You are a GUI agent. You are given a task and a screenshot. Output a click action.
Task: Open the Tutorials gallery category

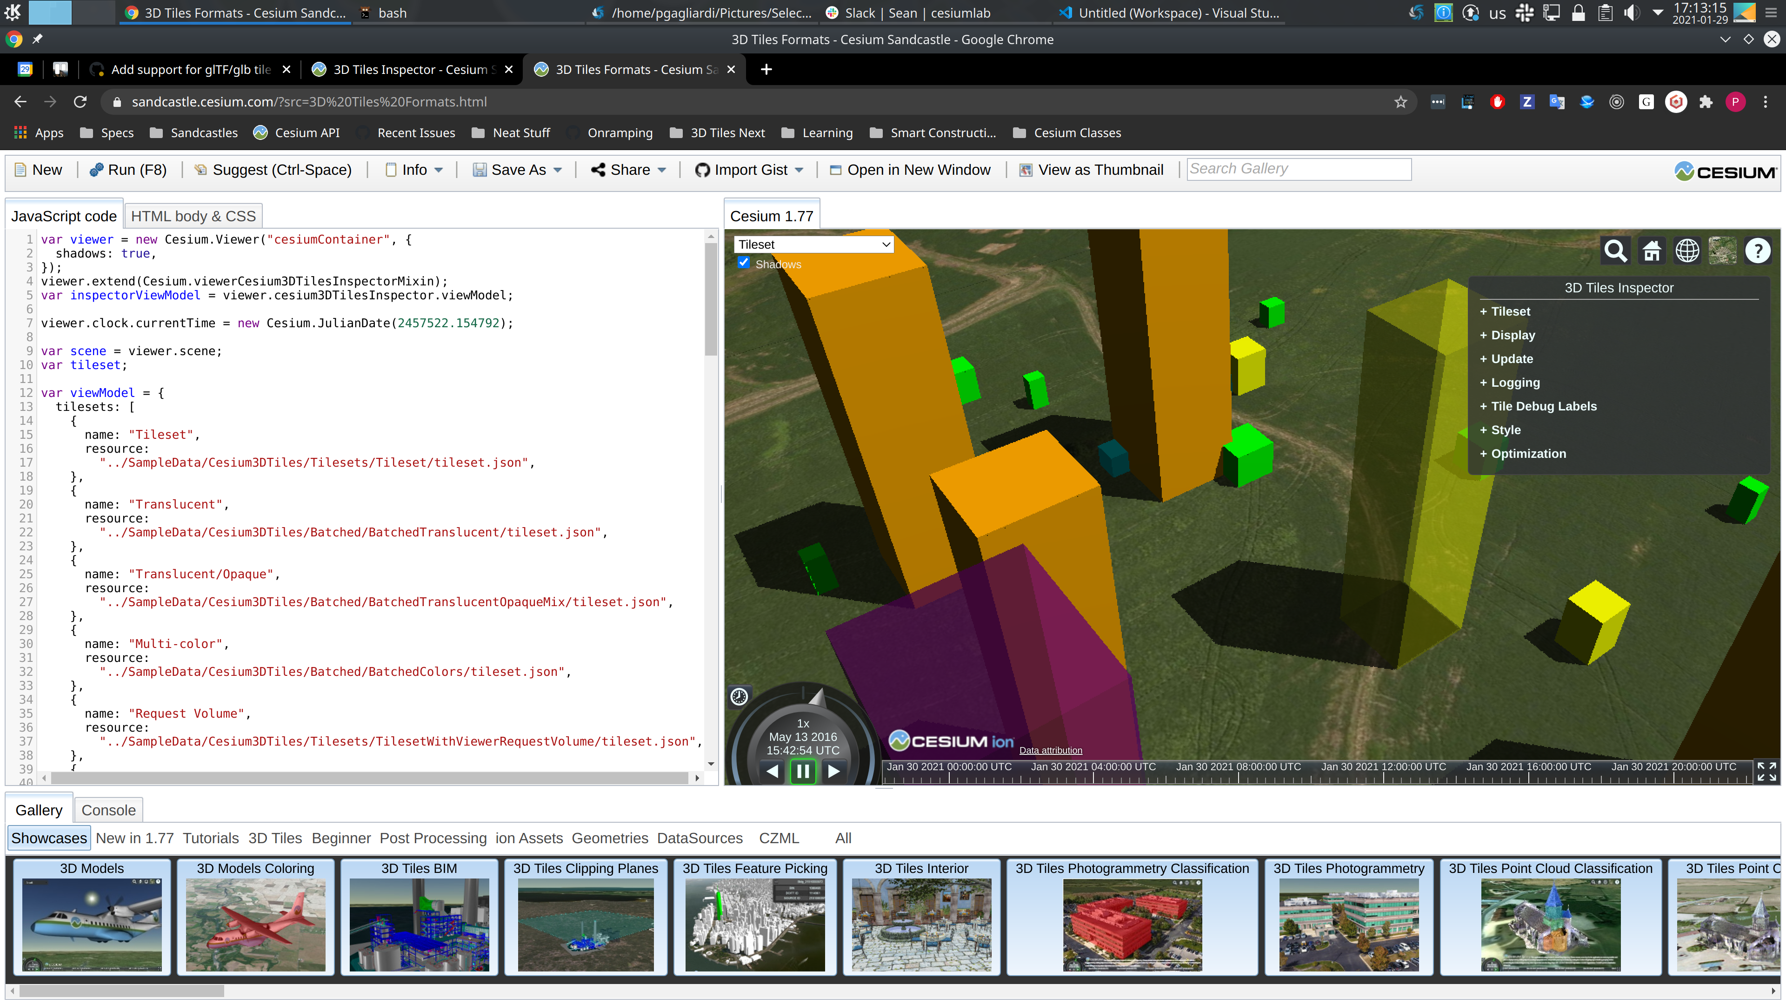point(211,839)
